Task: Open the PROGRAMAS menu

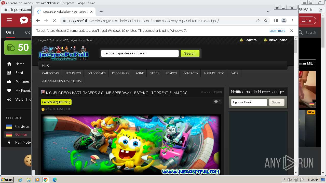Action: coord(121,73)
